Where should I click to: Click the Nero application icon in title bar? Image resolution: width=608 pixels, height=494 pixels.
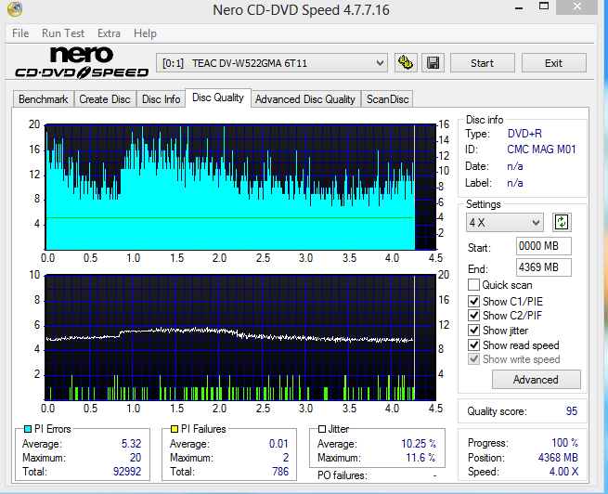(x=15, y=9)
